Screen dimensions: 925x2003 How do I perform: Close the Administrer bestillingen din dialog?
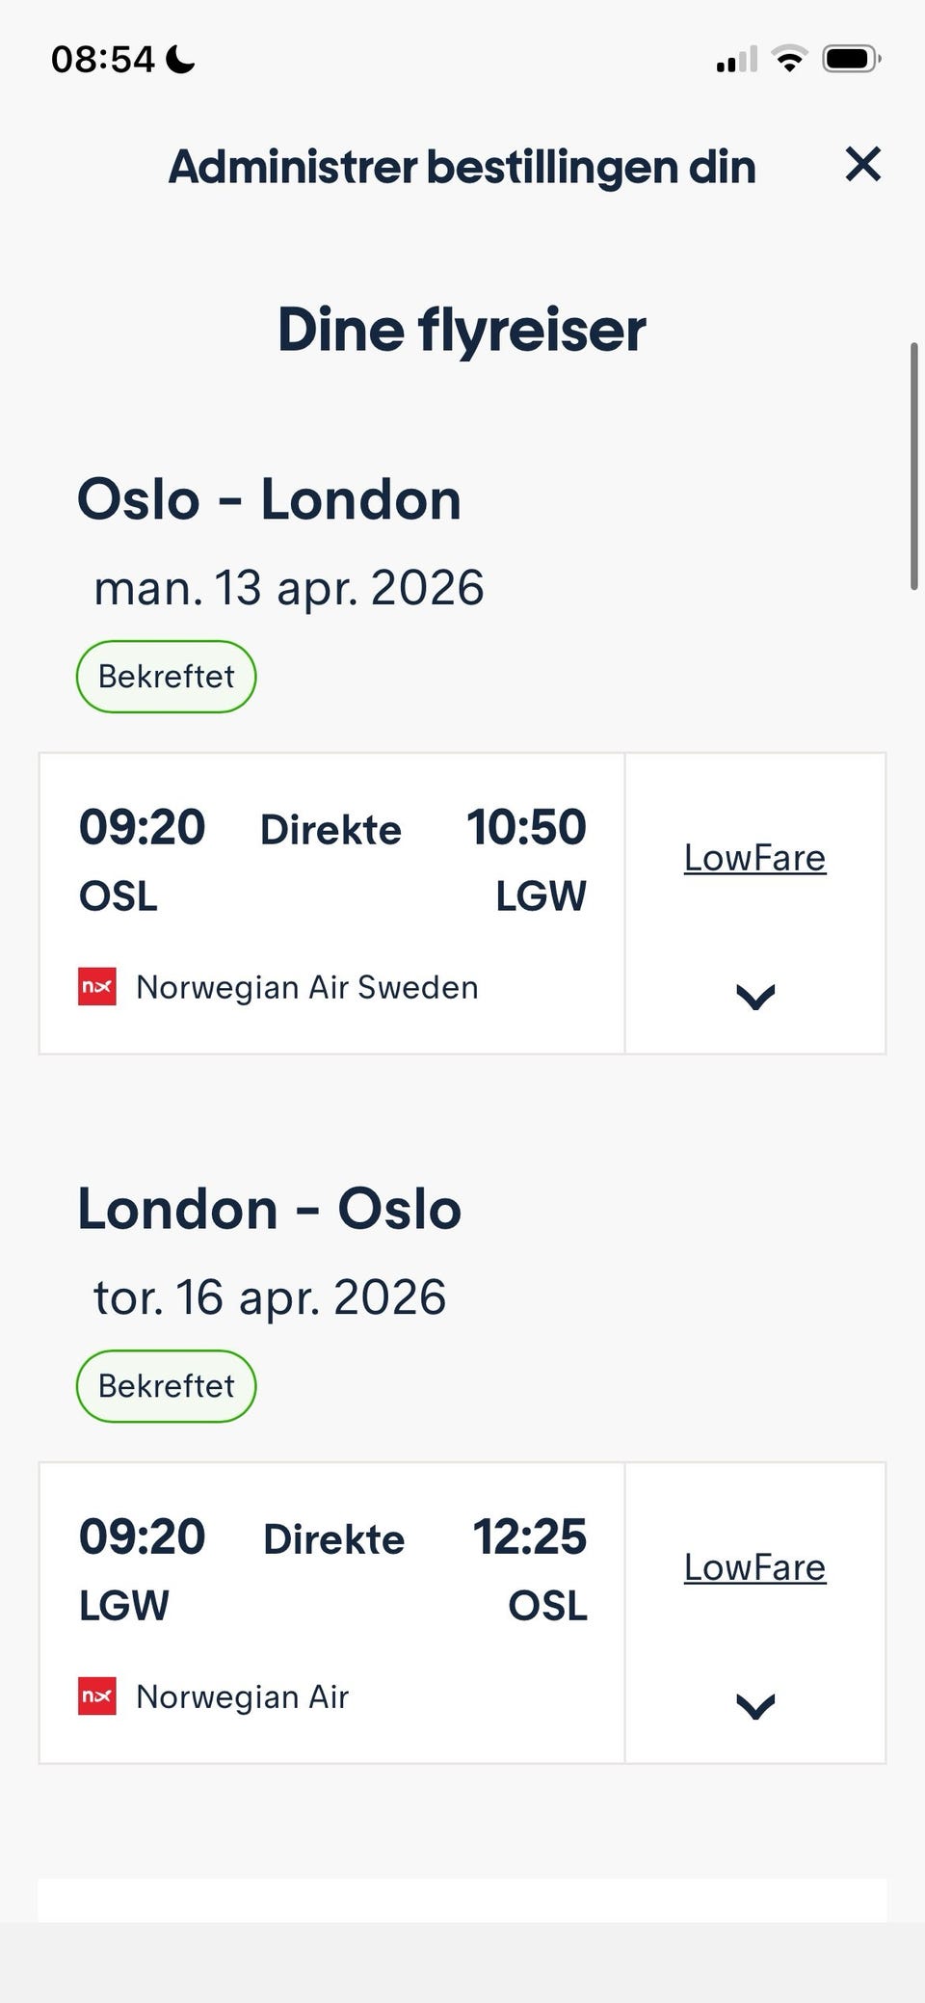point(862,164)
